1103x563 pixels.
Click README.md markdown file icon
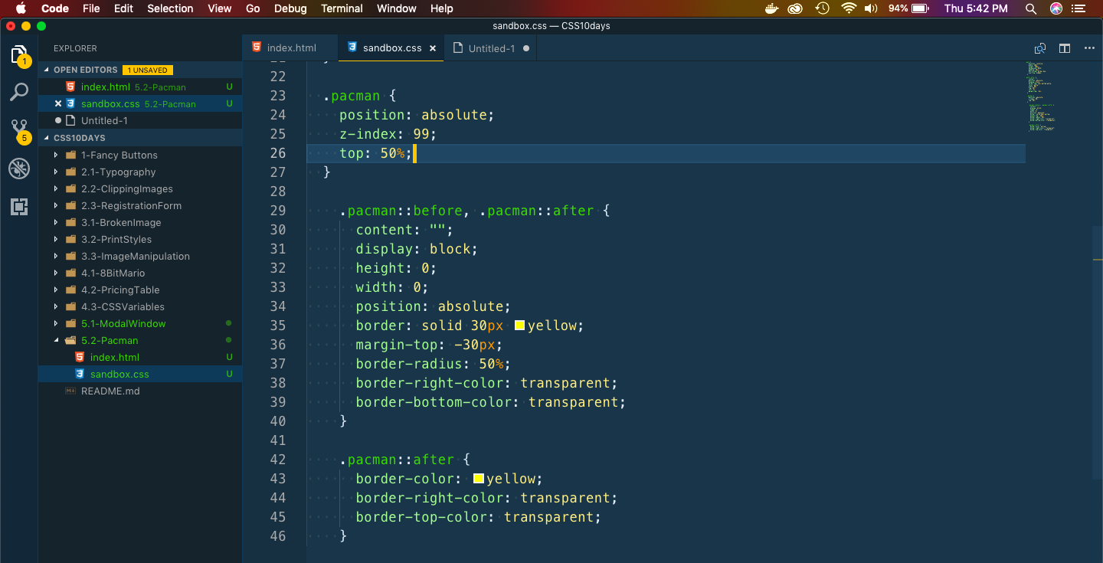coord(70,391)
